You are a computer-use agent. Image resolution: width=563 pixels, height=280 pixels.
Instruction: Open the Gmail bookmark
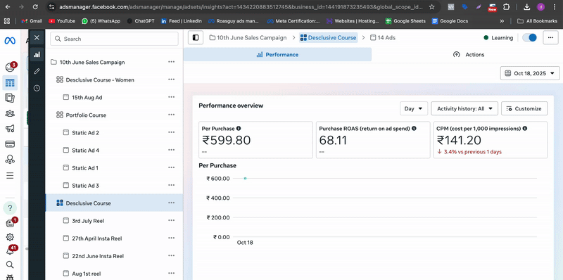tap(32, 21)
